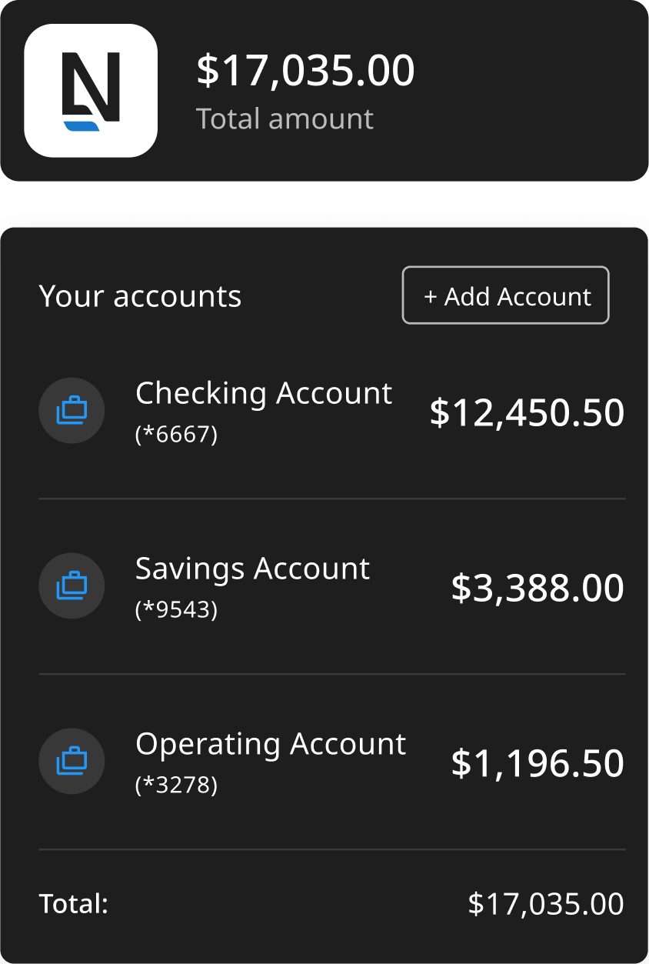Viewport: 649px width, 964px height.
Task: Open the Savings Account details
Action: pyautogui.click(x=253, y=569)
